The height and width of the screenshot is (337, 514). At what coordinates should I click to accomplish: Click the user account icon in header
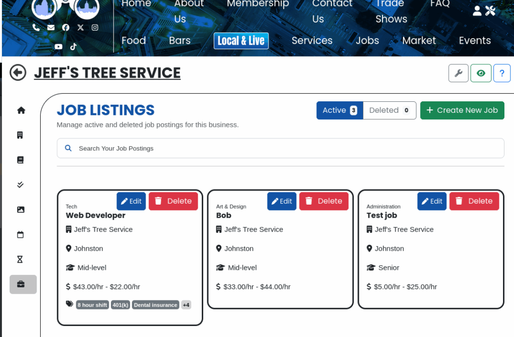click(x=477, y=11)
